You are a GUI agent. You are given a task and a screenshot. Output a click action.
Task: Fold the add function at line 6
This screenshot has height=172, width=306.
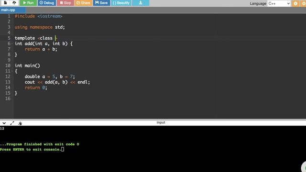[12, 43]
